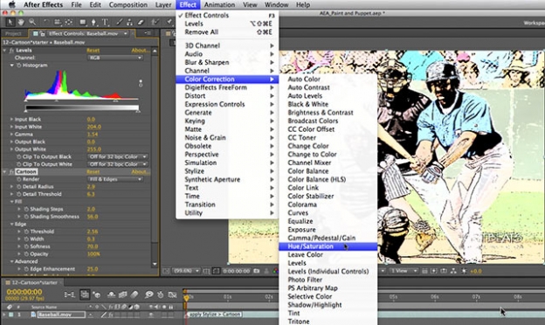
Task: Toggle stopwatch for Detail Radius
Action: click(x=19, y=187)
